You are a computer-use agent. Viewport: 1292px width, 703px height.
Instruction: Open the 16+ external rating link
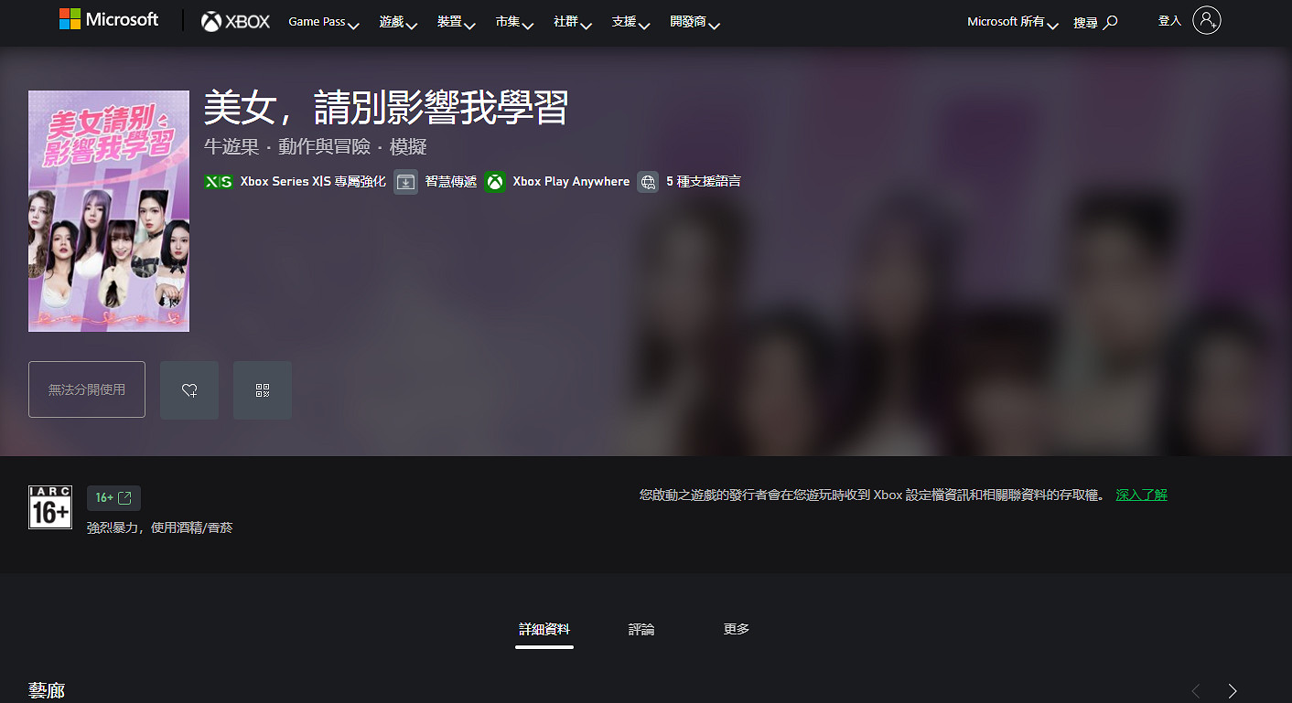pyautogui.click(x=113, y=497)
